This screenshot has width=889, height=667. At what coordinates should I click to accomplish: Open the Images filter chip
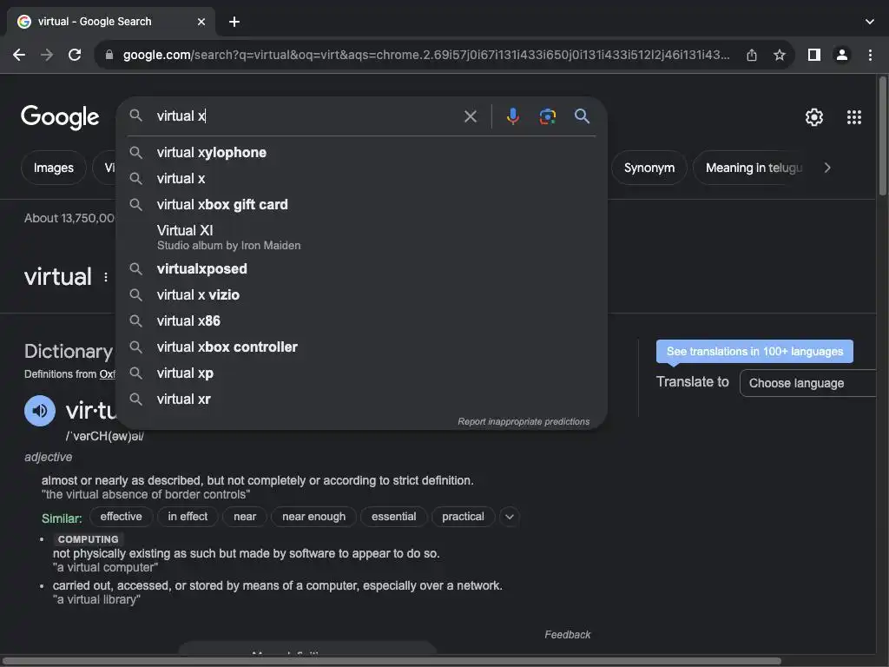tap(53, 168)
